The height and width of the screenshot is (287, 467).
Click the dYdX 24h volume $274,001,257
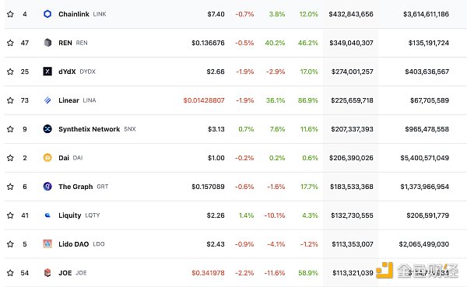click(352, 72)
